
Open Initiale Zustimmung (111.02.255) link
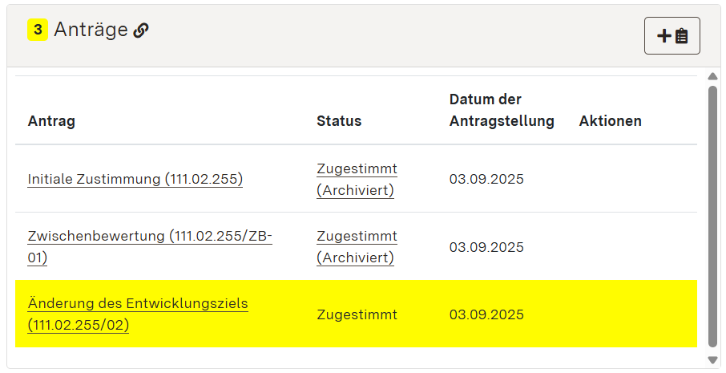135,179
